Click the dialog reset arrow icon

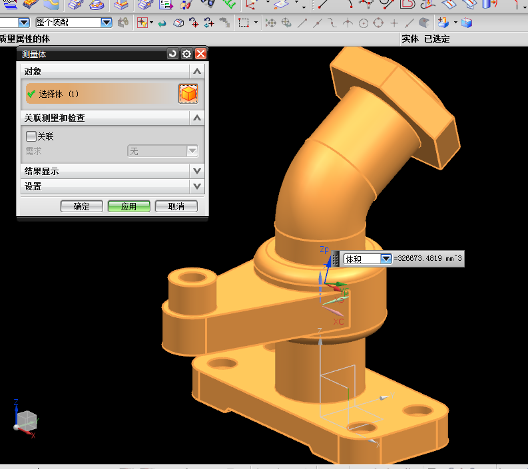pos(173,54)
